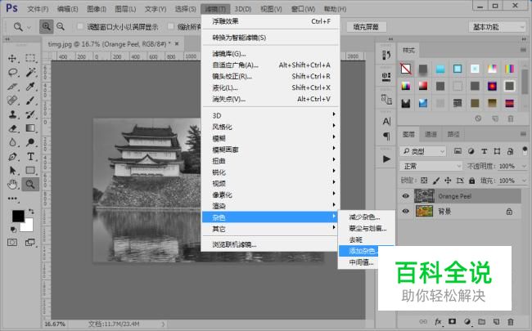The height and width of the screenshot is (331, 532).
Task: Choose 添加杂色 from submenu
Action: 362,251
